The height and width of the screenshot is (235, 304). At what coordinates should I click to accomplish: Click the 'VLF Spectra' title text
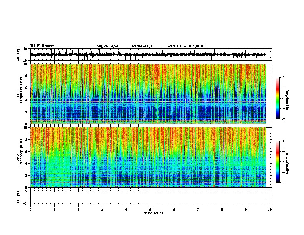(x=43, y=46)
